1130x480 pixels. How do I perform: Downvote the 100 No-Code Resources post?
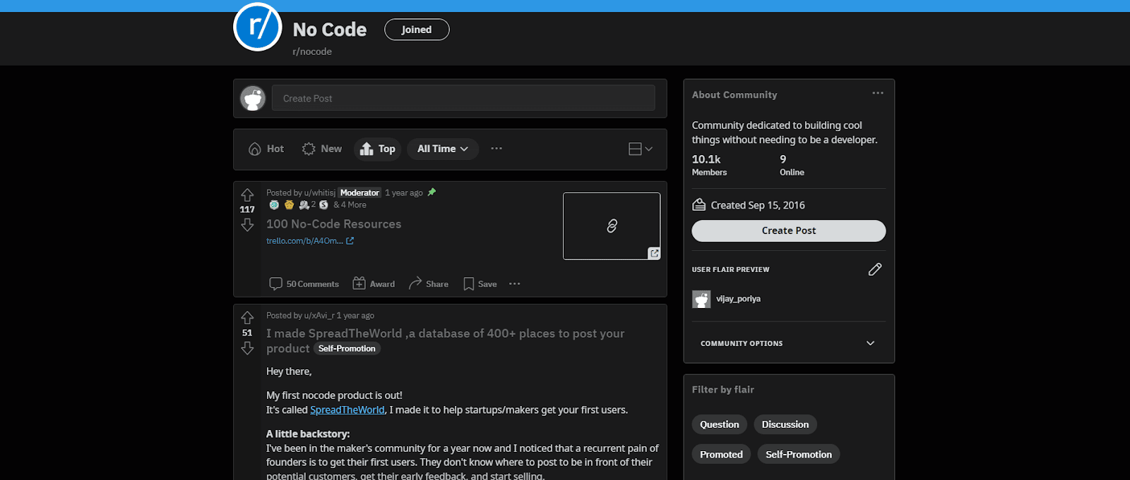click(247, 225)
